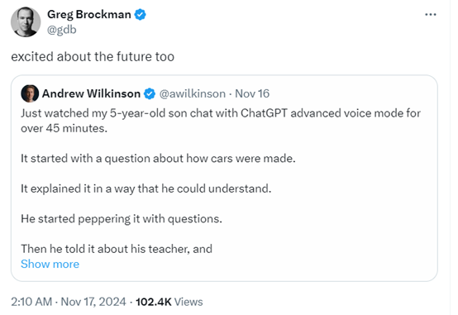
Task: Open Andrew Wilkinson's small avatar
Action: click(30, 93)
